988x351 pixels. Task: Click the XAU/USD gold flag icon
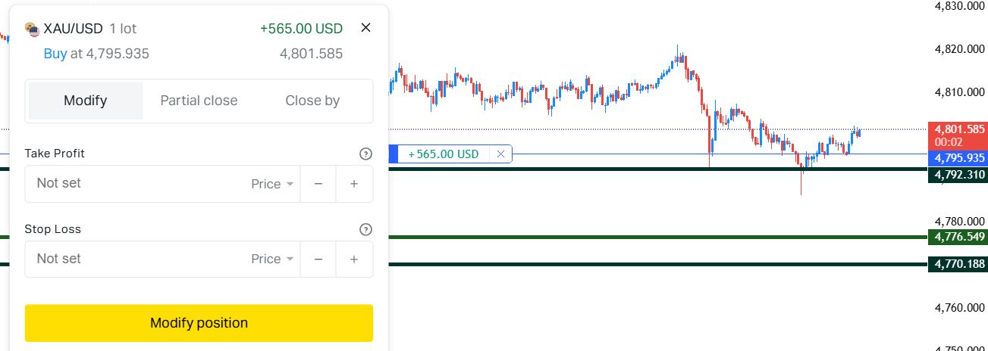(x=32, y=29)
